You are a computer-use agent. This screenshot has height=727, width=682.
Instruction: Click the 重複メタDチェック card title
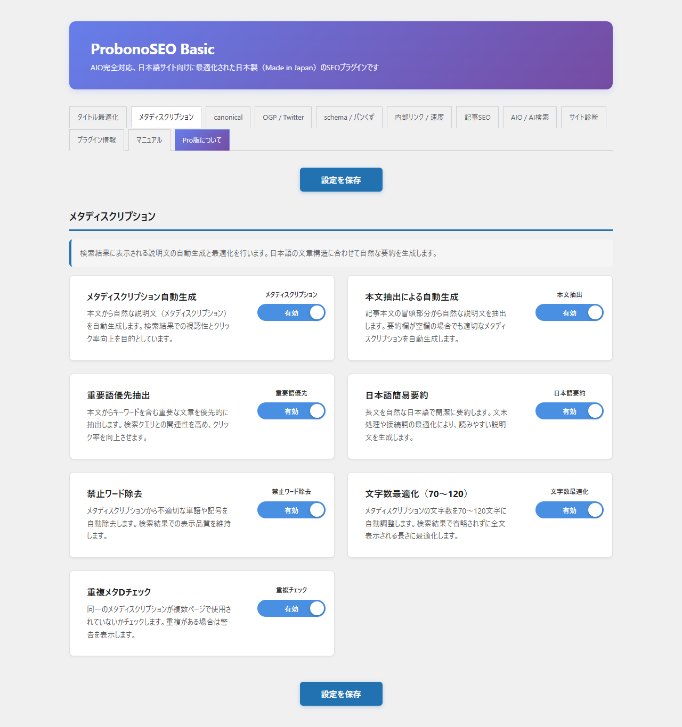click(x=119, y=592)
